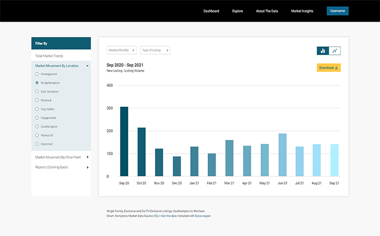Go to About The Data page

click(267, 11)
